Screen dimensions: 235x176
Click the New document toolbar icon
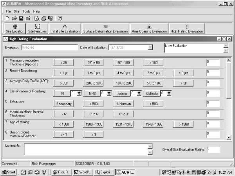coord(8,18)
